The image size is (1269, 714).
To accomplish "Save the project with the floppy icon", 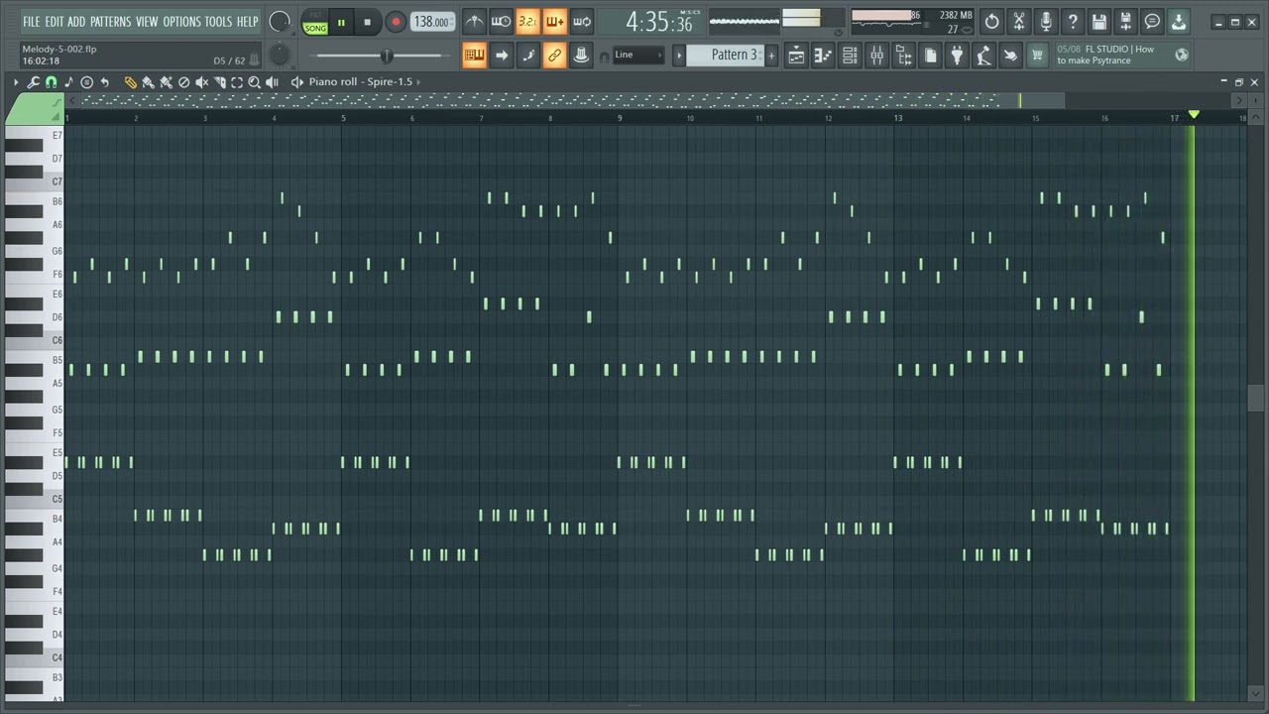I will pyautogui.click(x=1098, y=21).
